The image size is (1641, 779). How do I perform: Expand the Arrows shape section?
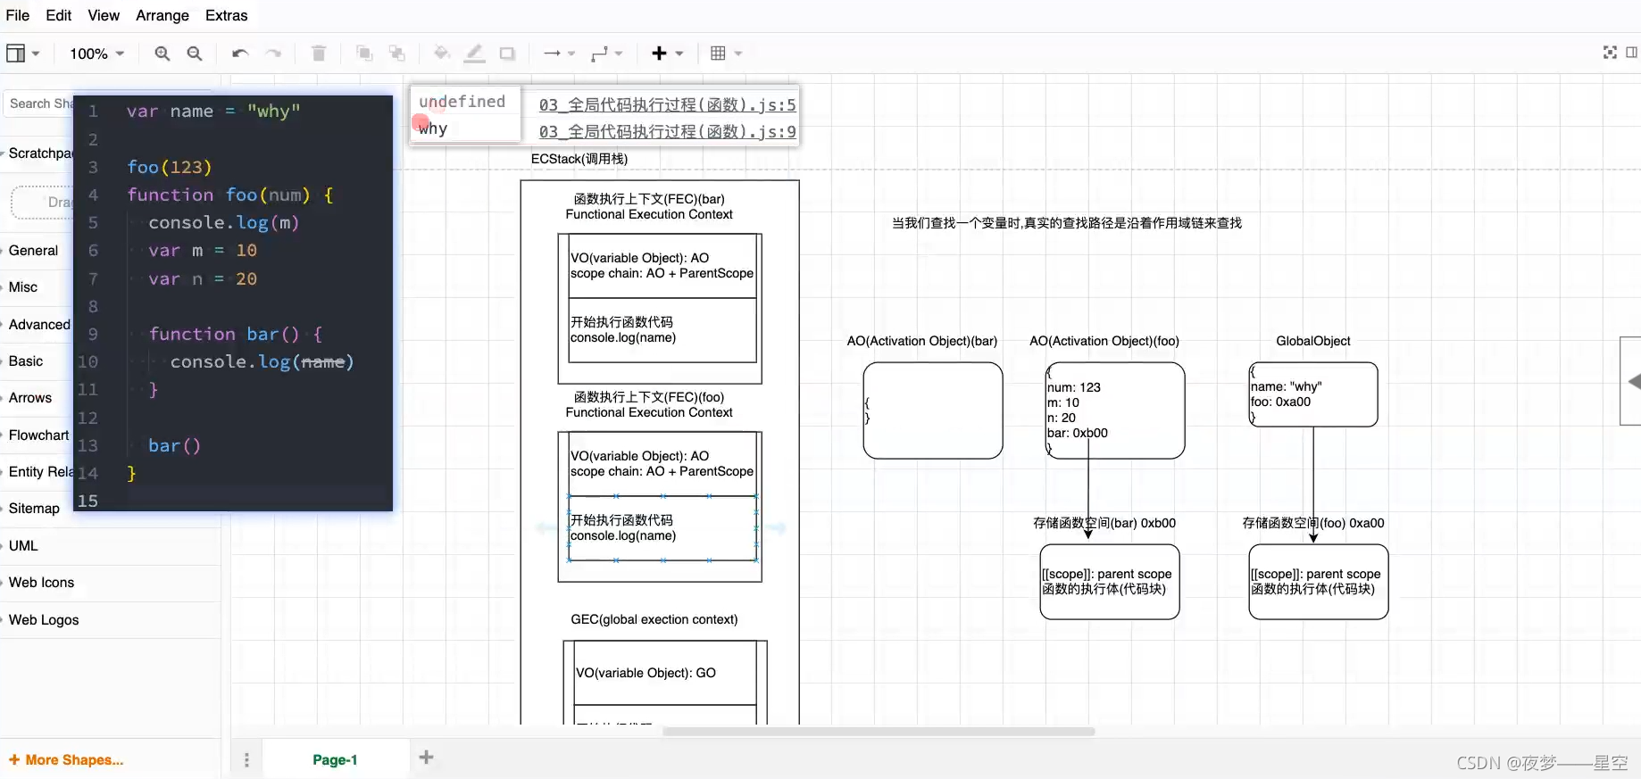[30, 398]
